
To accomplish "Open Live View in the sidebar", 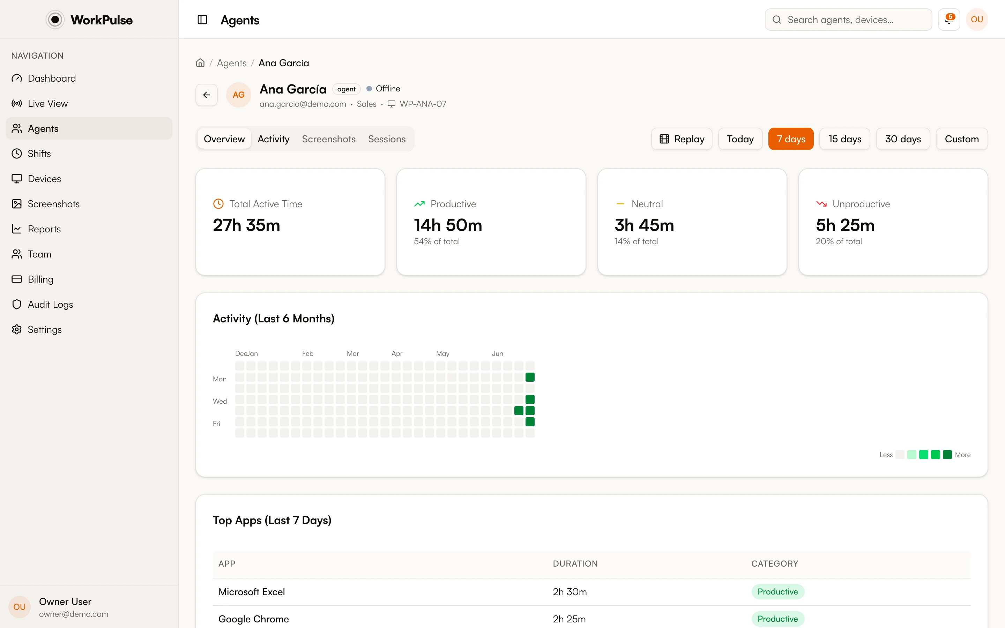I will tap(89, 103).
